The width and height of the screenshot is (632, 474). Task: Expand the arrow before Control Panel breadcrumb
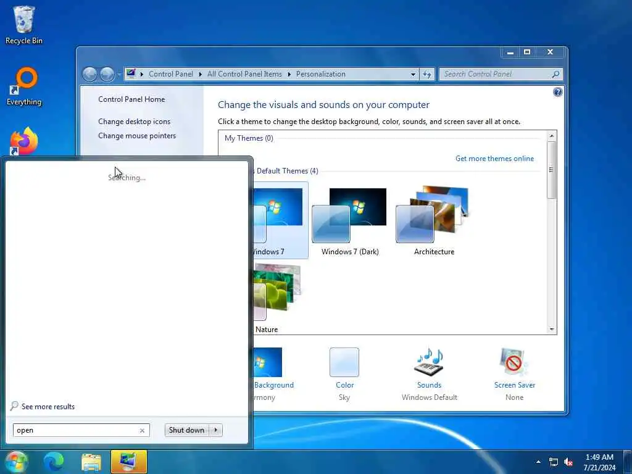click(142, 74)
